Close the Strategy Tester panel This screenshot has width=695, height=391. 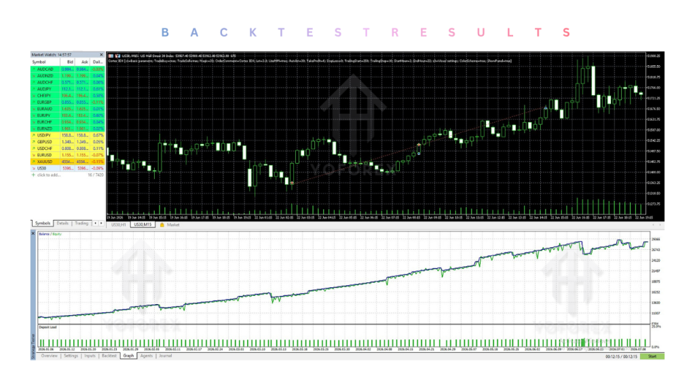coord(33,234)
